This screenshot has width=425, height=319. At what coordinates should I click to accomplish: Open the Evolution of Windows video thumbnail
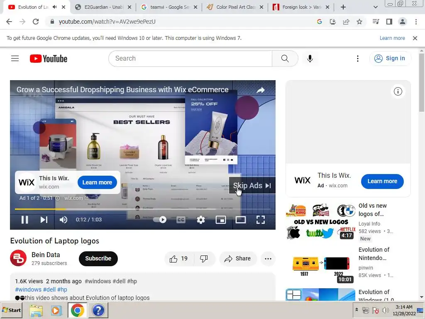tap(320, 294)
